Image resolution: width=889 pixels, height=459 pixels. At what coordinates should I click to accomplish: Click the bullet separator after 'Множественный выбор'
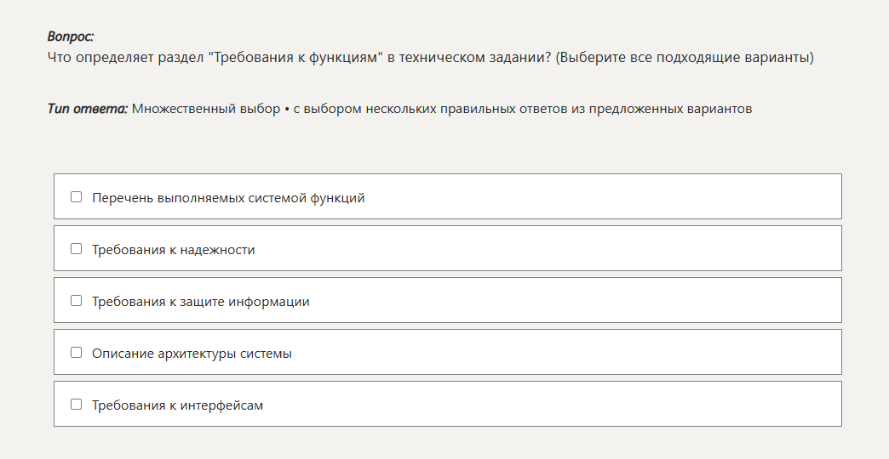287,109
